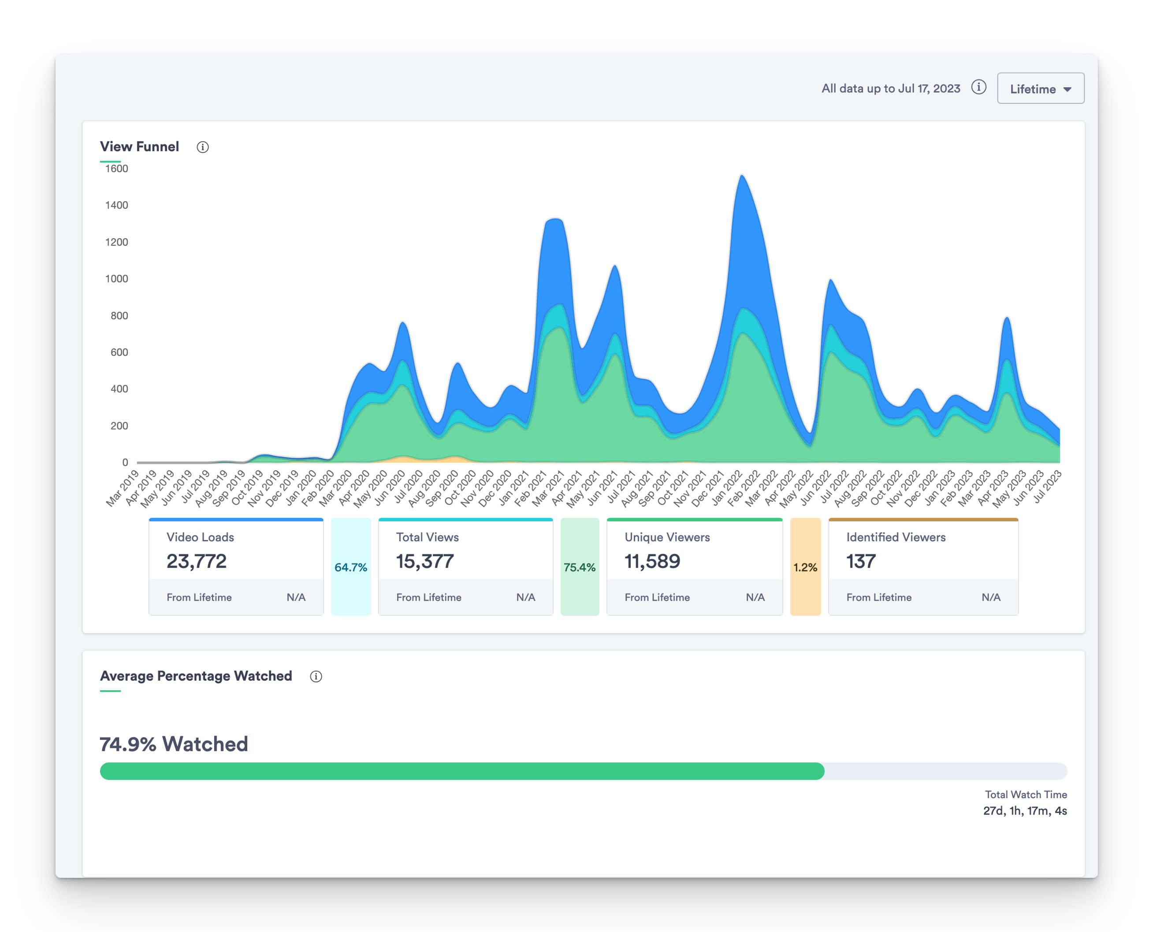Screen dimensions: 1153x932
Task: Click the 74.9% Watched text
Action: point(174,744)
